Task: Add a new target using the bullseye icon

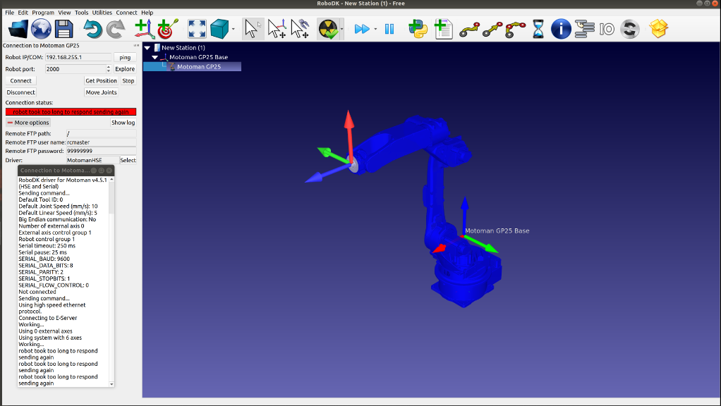Action: (167, 29)
